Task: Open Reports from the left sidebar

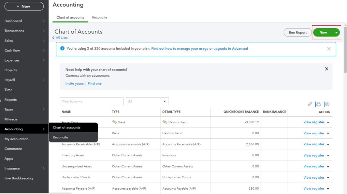Action: coord(11,100)
